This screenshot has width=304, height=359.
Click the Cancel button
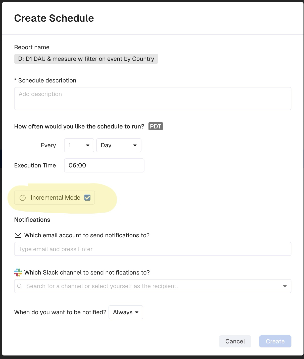[x=235, y=341]
